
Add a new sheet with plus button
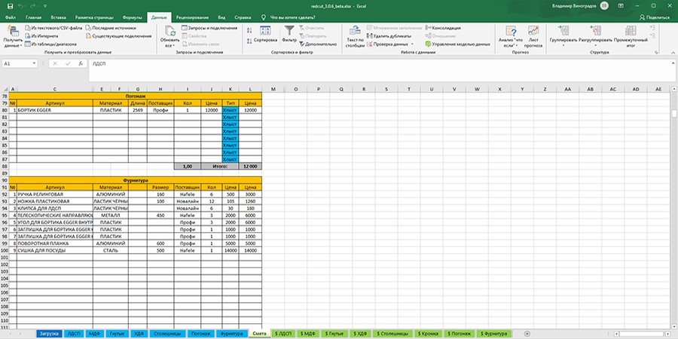coord(527,332)
